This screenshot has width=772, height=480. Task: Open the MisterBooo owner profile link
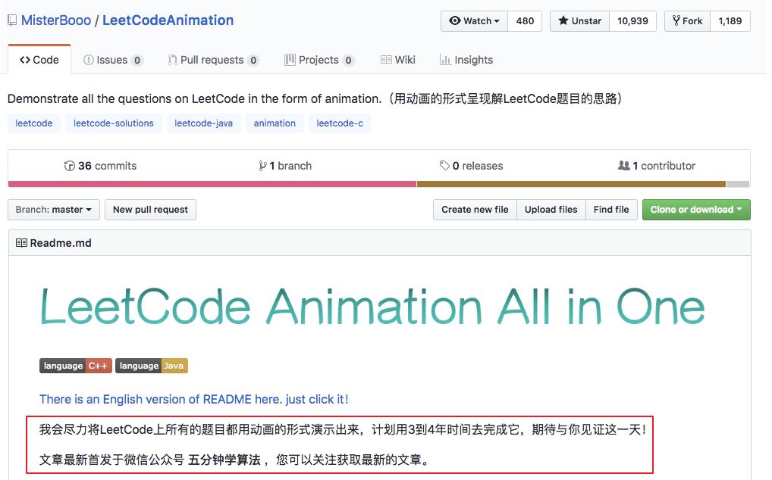coord(56,20)
